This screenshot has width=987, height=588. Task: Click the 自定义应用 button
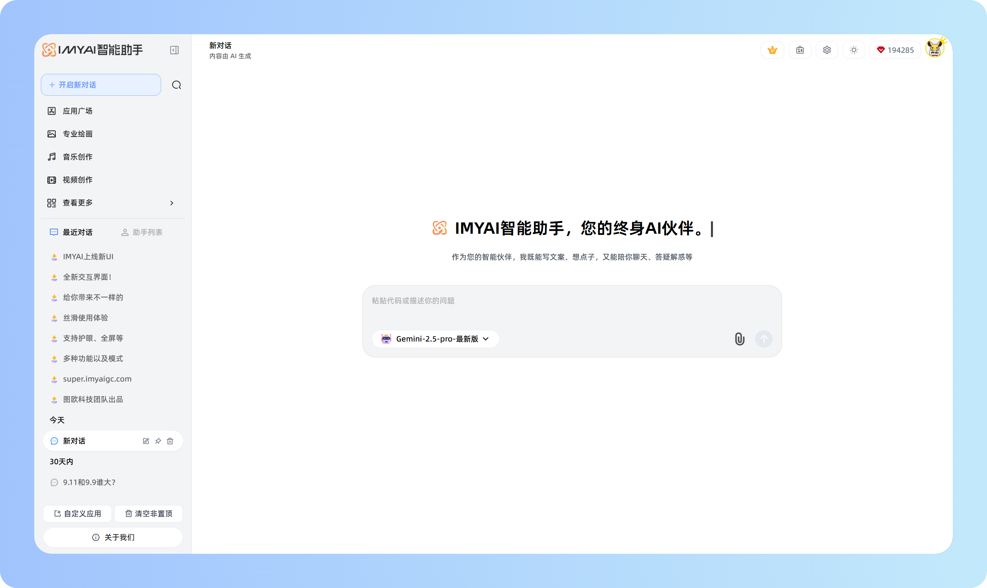[77, 513]
